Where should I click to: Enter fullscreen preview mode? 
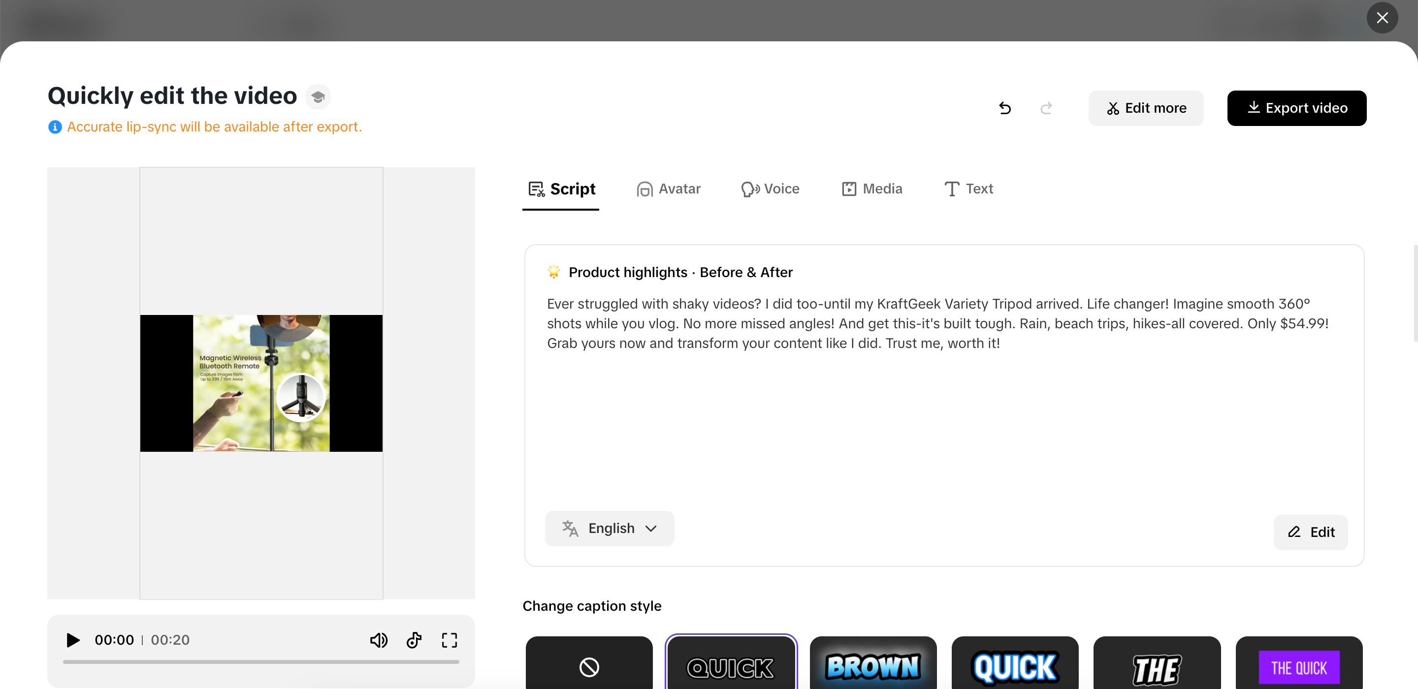449,640
